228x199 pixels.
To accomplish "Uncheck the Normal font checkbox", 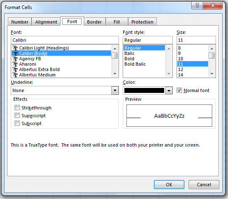I will [179, 90].
